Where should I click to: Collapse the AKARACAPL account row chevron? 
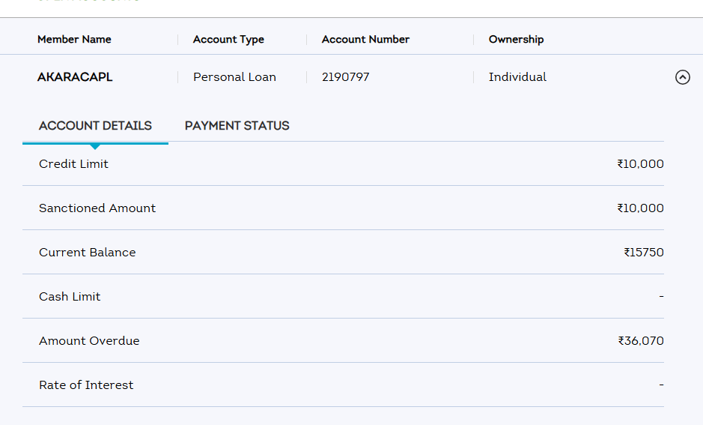pos(682,76)
